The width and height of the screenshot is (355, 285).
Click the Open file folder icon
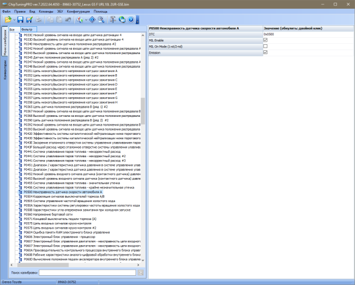point(8,20)
